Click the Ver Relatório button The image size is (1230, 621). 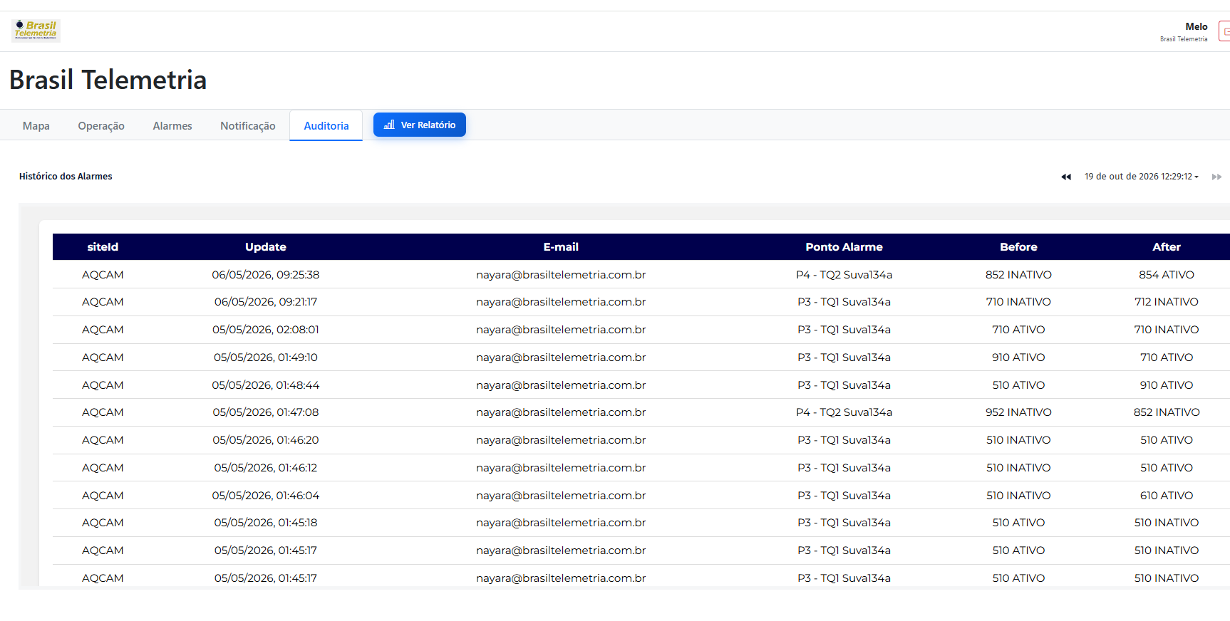(x=420, y=125)
